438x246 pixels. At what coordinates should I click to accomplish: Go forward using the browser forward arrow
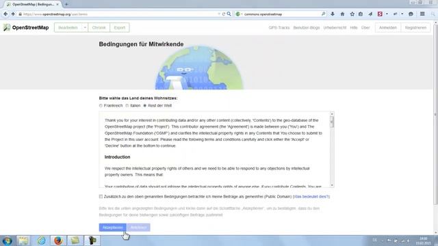point(13,14)
